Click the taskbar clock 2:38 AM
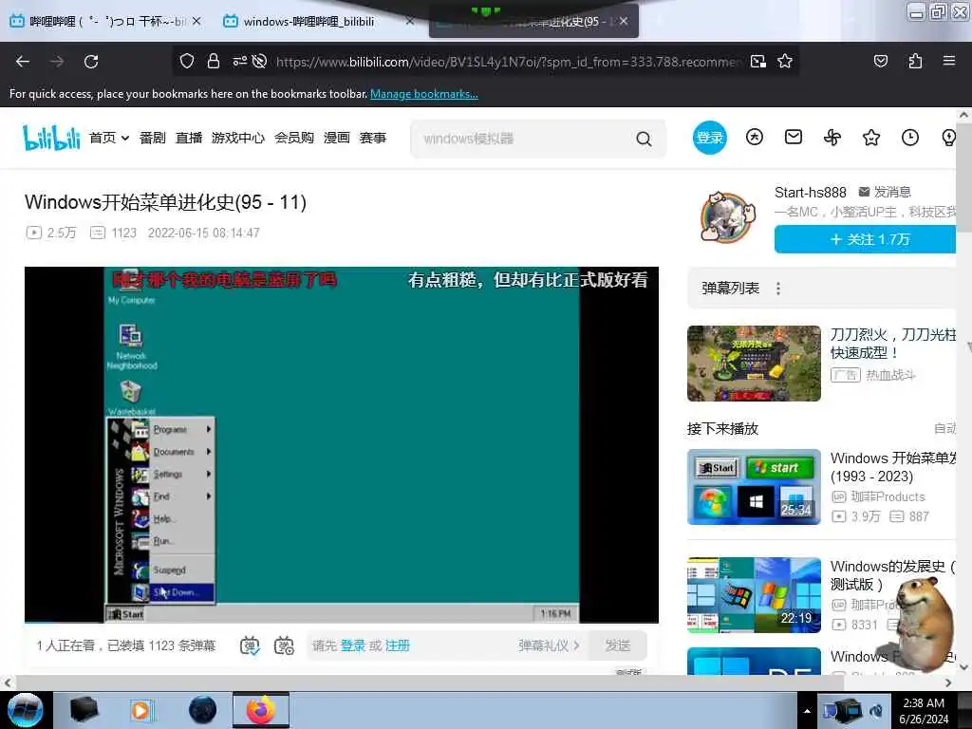This screenshot has width=972, height=729. coord(924,711)
